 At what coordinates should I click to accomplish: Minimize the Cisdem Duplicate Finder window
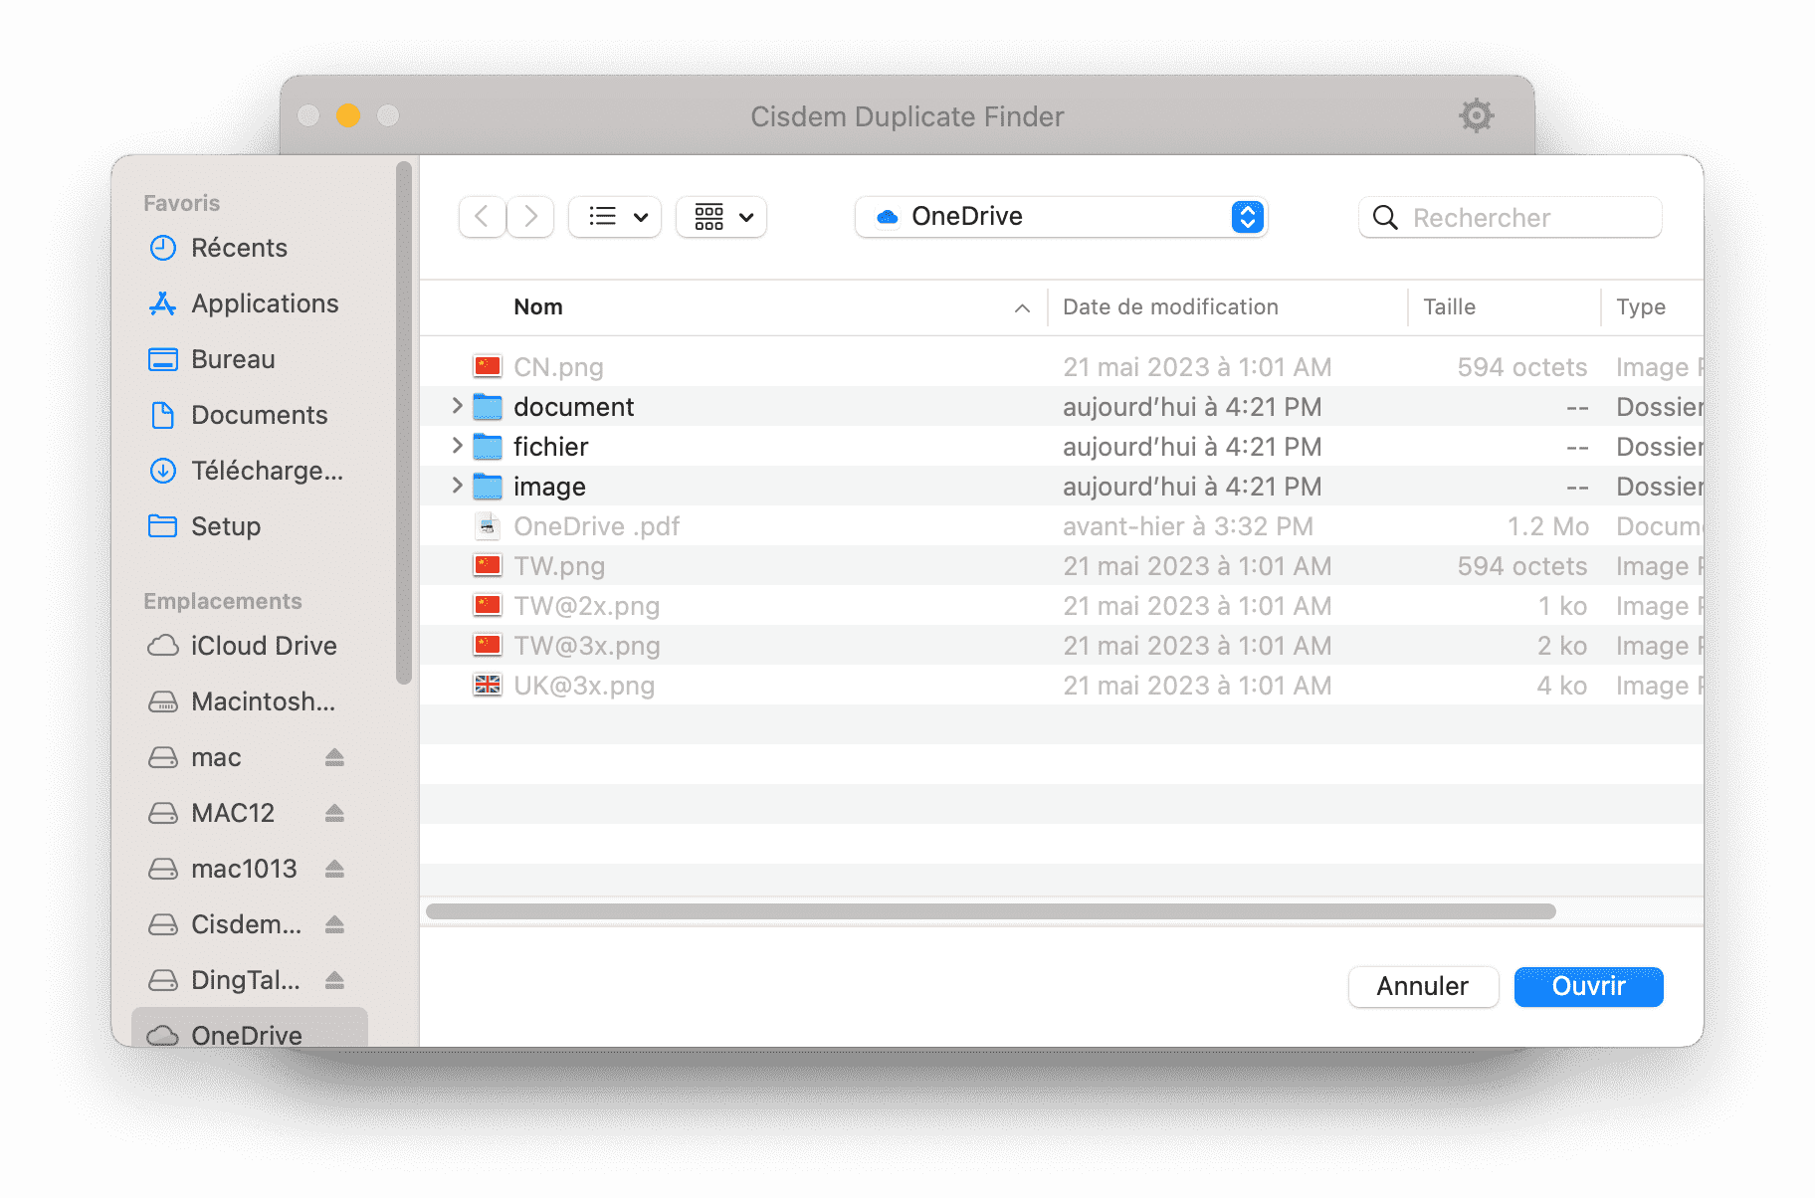[348, 115]
